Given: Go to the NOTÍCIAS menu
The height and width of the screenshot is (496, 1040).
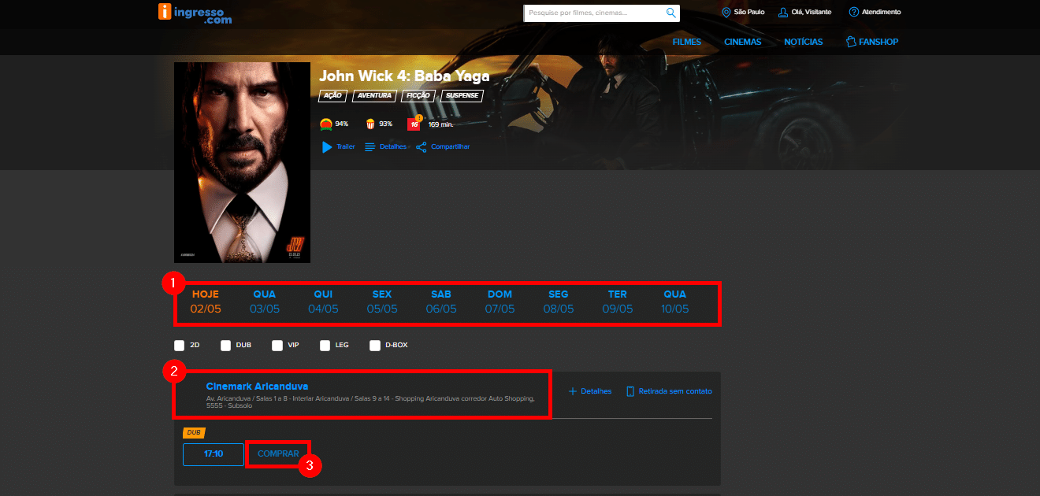Looking at the screenshot, I should coord(804,42).
